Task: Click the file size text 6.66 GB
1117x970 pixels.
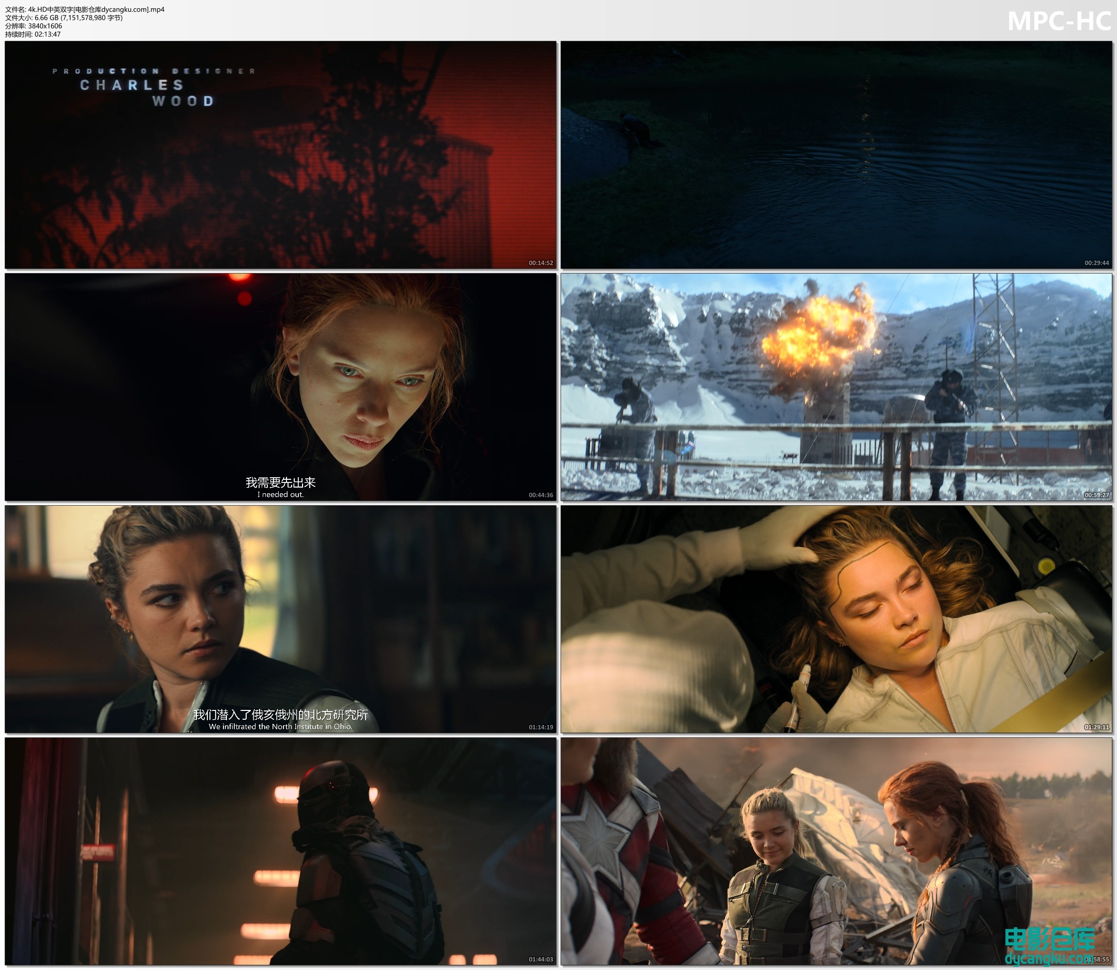Action: pos(64,18)
